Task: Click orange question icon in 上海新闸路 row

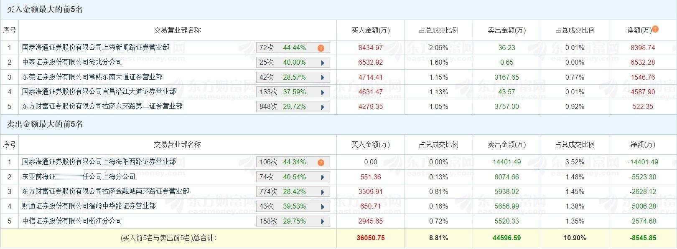Action: (321, 48)
